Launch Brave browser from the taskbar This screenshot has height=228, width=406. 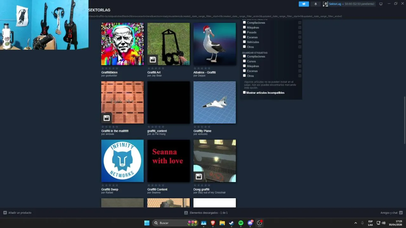[213, 223]
